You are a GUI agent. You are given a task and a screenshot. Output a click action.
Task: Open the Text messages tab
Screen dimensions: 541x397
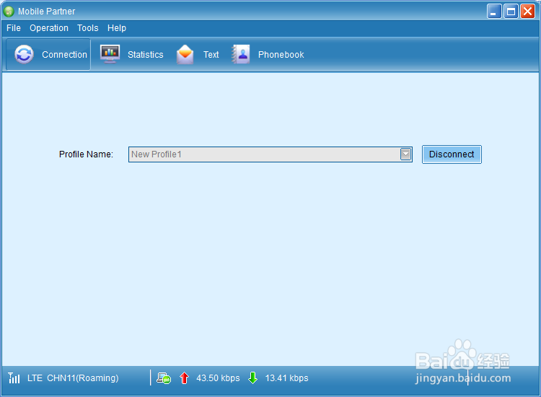198,55
